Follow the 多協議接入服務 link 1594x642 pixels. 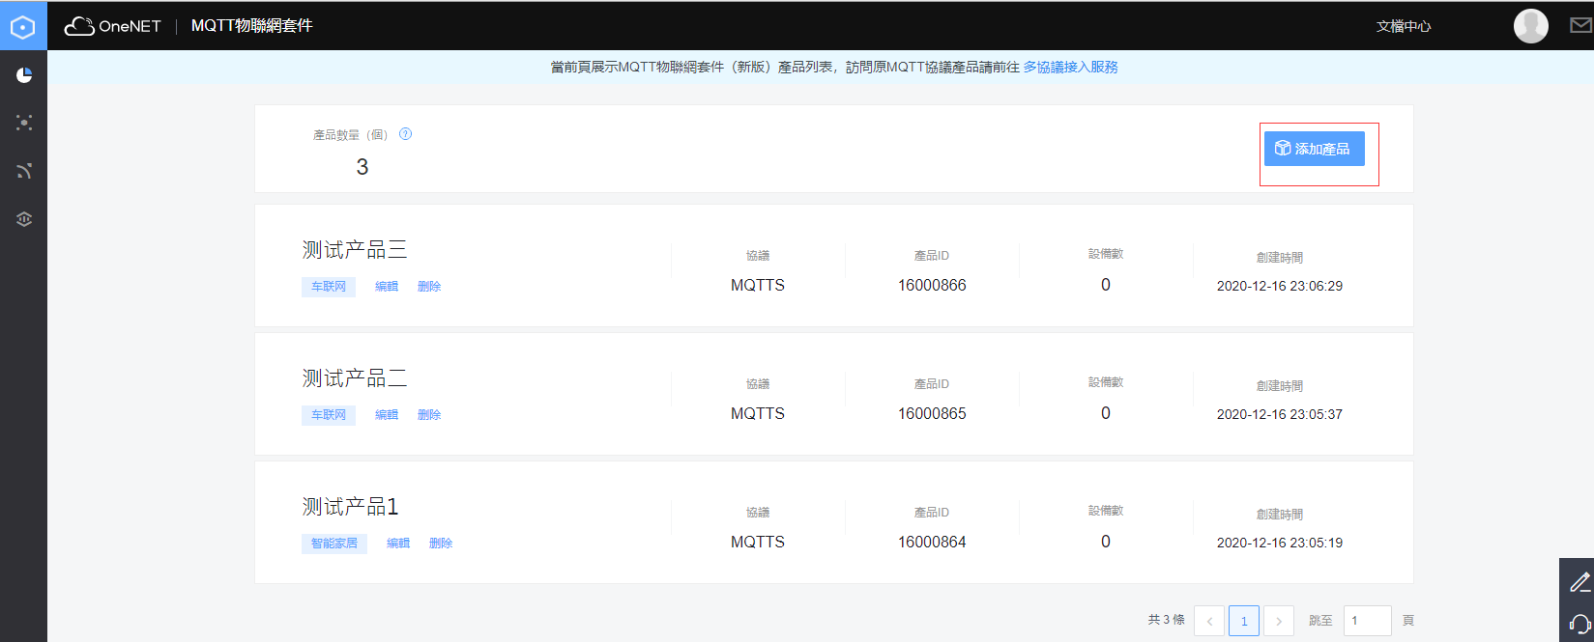1071,67
